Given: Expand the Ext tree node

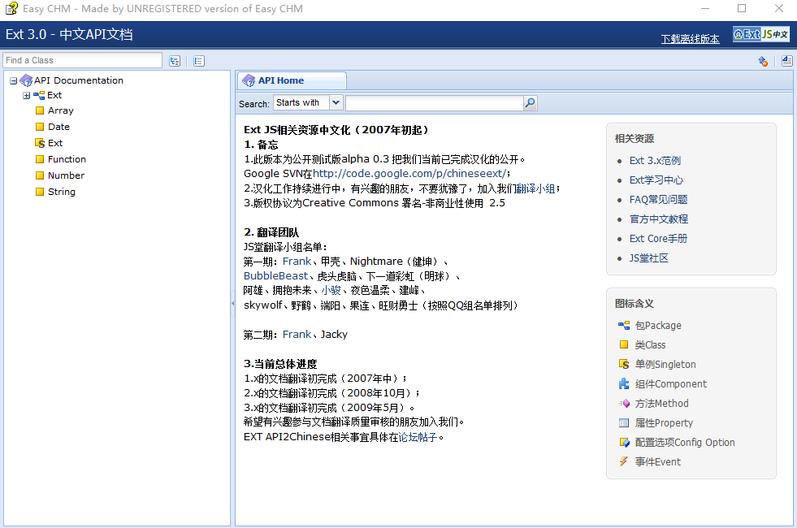Looking at the screenshot, I should pyautogui.click(x=25, y=95).
